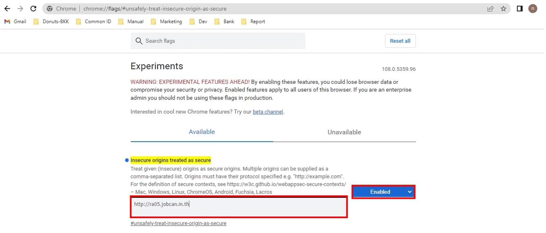Follow the beta channel link

(x=268, y=112)
